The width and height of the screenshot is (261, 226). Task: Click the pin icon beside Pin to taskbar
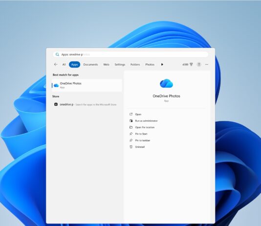(x=131, y=140)
